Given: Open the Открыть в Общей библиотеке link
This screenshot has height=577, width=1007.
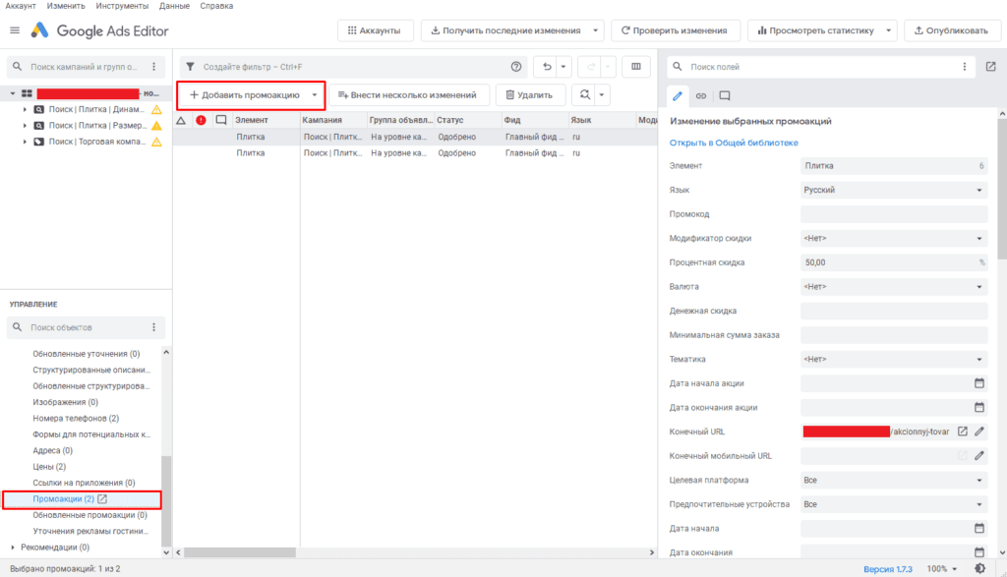Looking at the screenshot, I should [734, 143].
